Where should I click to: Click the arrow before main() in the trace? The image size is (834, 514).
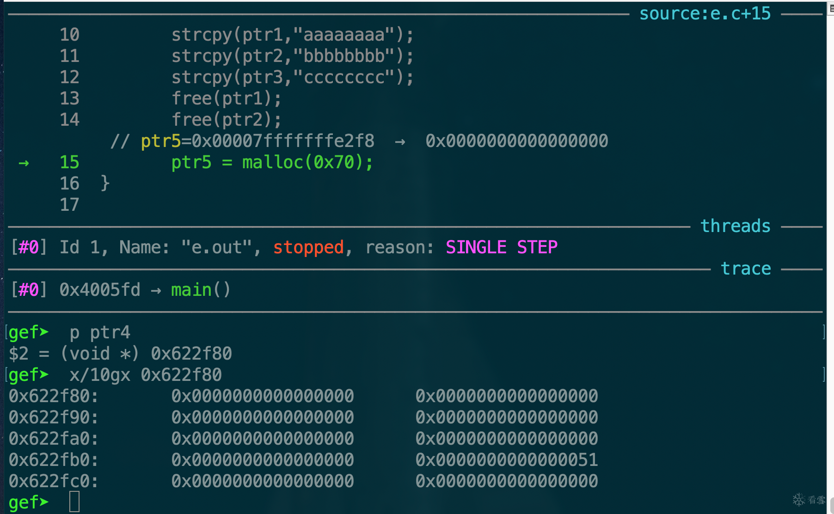tap(156, 290)
